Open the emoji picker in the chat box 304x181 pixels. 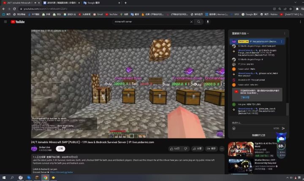tap(234, 128)
